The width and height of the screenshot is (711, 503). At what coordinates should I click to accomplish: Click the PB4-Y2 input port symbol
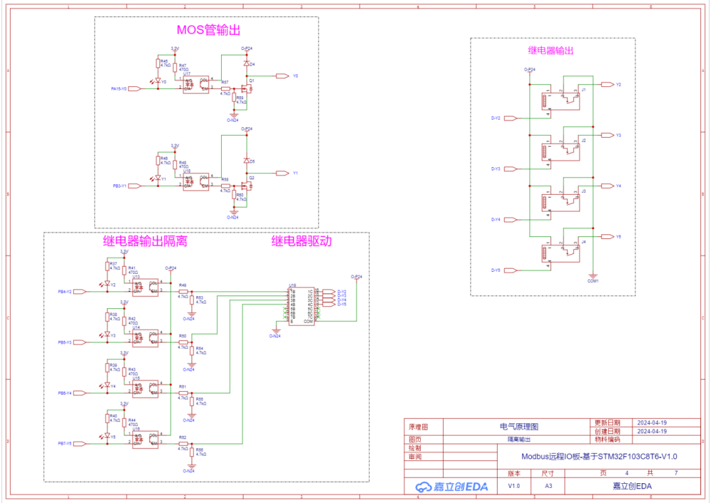(80, 292)
